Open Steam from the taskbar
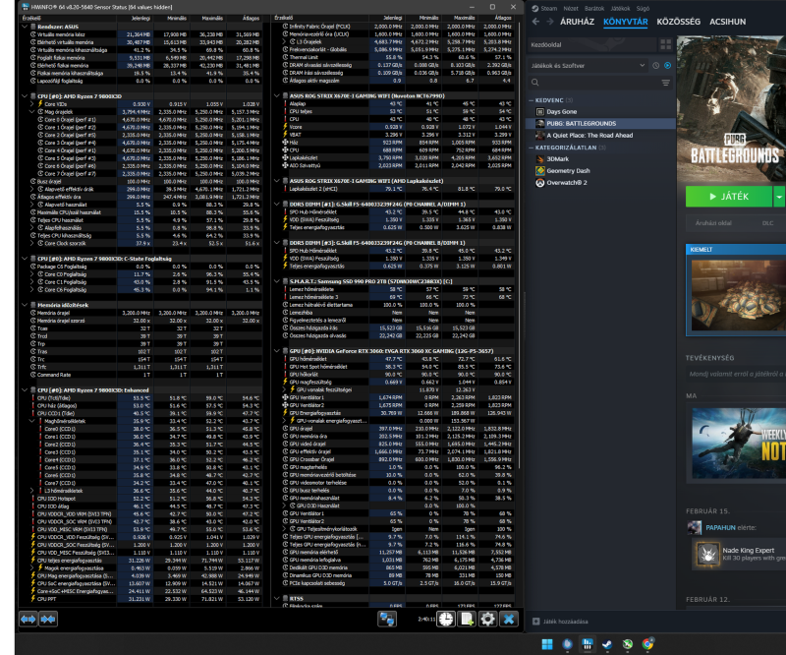Viewport: 786px width, 655px height. (607, 644)
